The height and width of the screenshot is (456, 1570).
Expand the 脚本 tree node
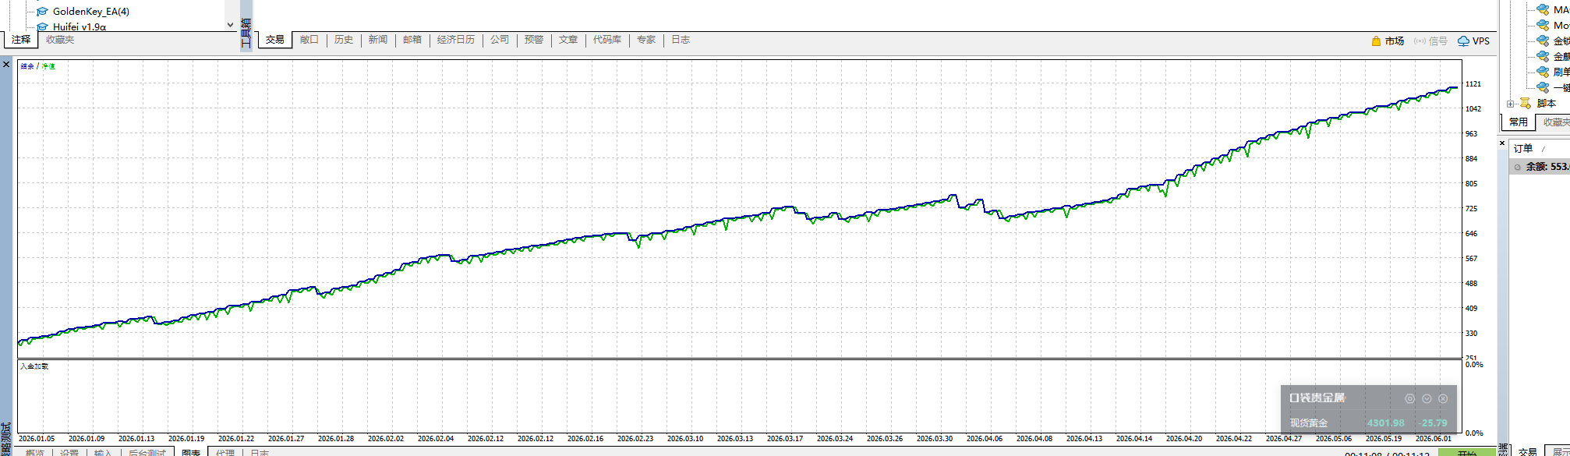(x=1511, y=104)
